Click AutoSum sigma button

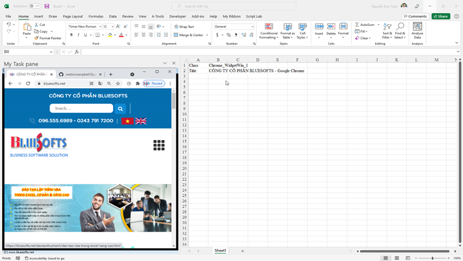(x=365, y=25)
